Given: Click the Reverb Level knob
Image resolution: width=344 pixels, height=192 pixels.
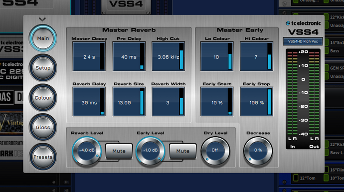Looking at the screenshot, I should click(x=87, y=151).
